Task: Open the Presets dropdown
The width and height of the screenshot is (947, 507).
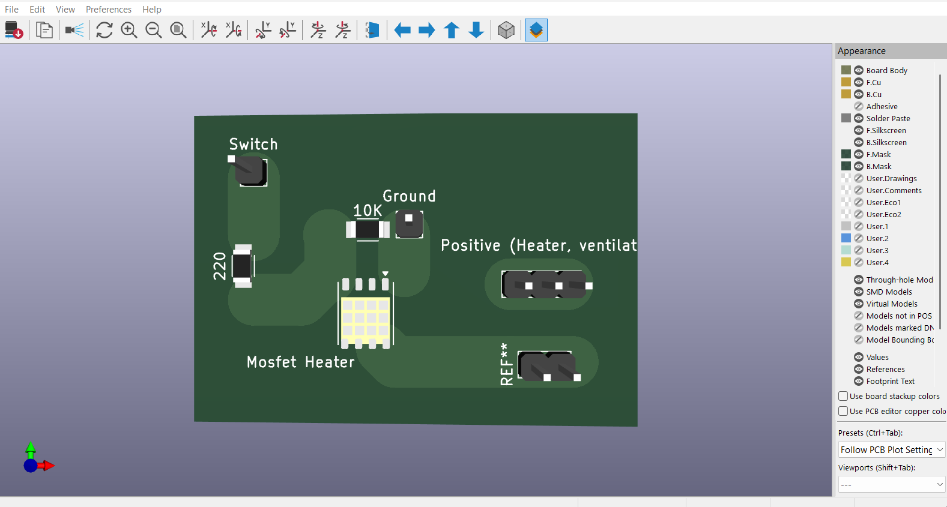Action: coord(892,449)
